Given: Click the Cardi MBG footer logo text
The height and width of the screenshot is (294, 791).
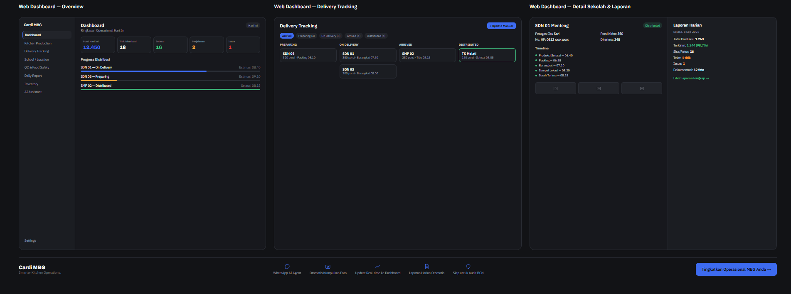Looking at the screenshot, I should click(x=32, y=267).
